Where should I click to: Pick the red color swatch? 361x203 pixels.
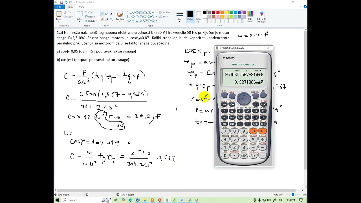[x=218, y=12]
